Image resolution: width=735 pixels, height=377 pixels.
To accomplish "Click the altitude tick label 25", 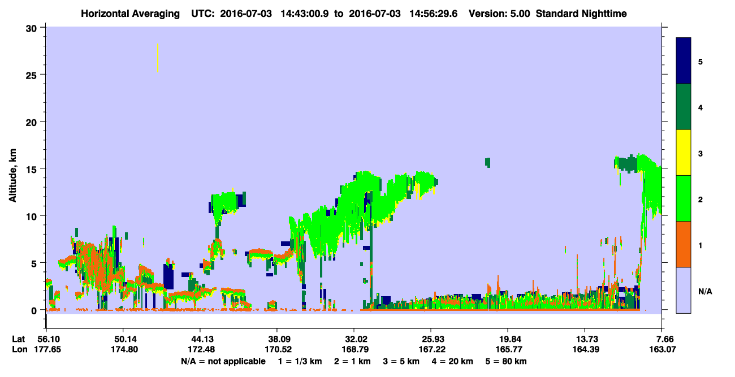I will pos(32,75).
